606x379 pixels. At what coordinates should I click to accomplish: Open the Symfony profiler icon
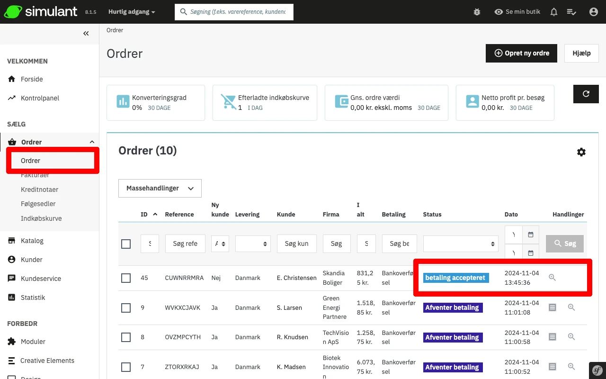click(x=597, y=370)
